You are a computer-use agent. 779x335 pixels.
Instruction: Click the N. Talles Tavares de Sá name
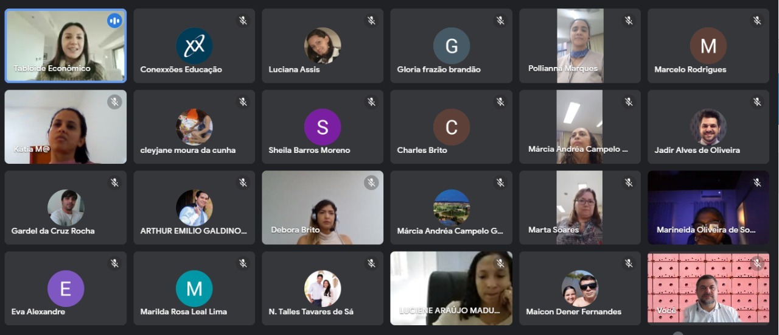(x=311, y=311)
